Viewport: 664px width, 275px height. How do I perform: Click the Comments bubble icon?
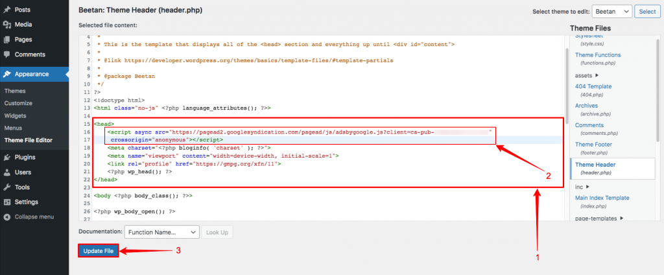pos(6,54)
